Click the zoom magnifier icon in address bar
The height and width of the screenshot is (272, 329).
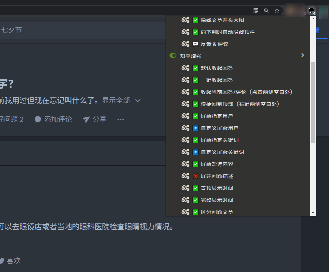266,11
